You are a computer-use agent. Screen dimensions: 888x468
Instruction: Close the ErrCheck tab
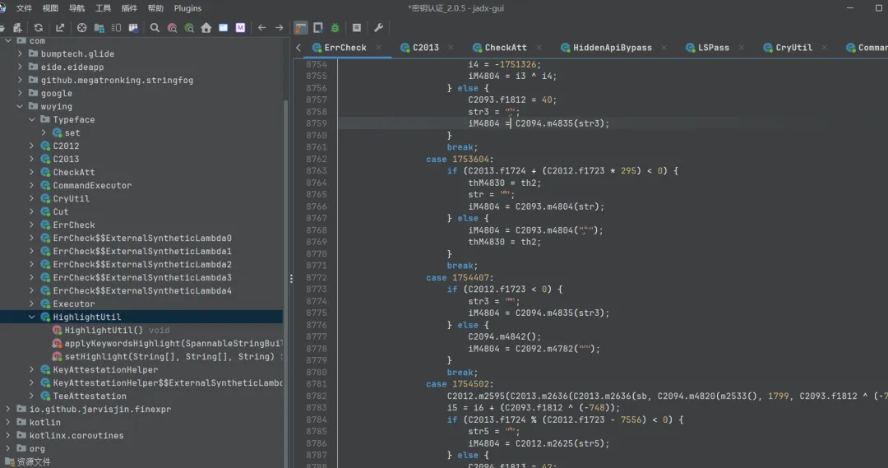point(378,48)
